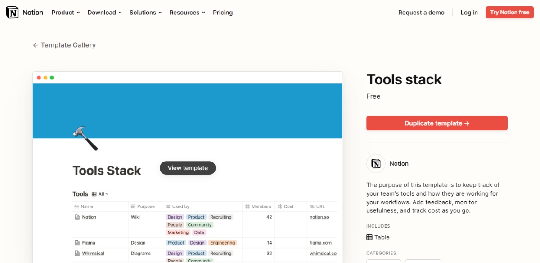Click the hammer emoji page icon

tap(85, 138)
